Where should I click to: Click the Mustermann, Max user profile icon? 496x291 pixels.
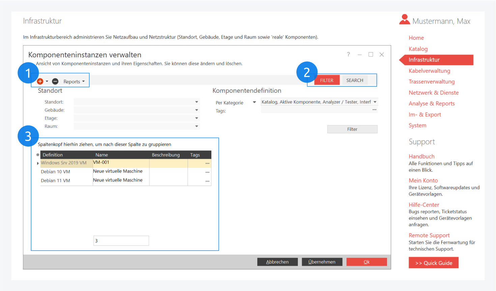pos(404,20)
